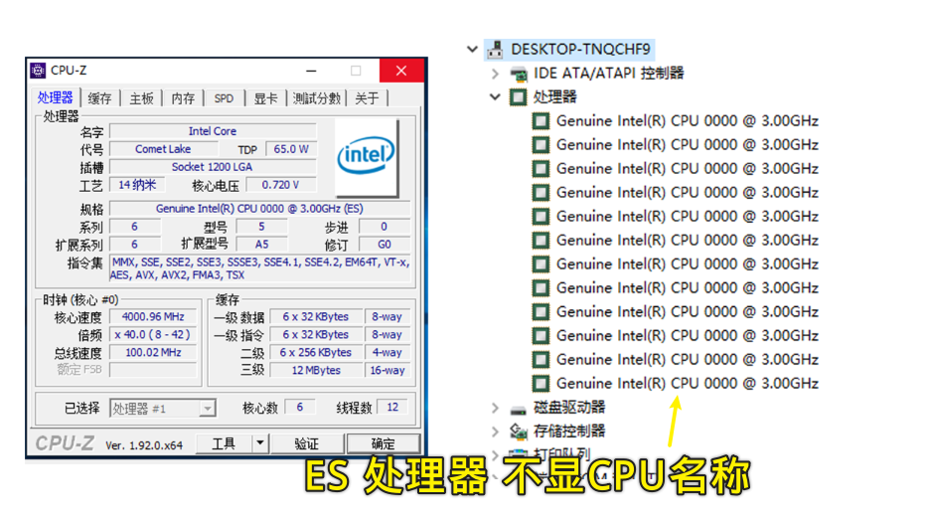
Task: Click the 规格 field Genuine Intel(R) CPU 0000
Action: point(259,209)
